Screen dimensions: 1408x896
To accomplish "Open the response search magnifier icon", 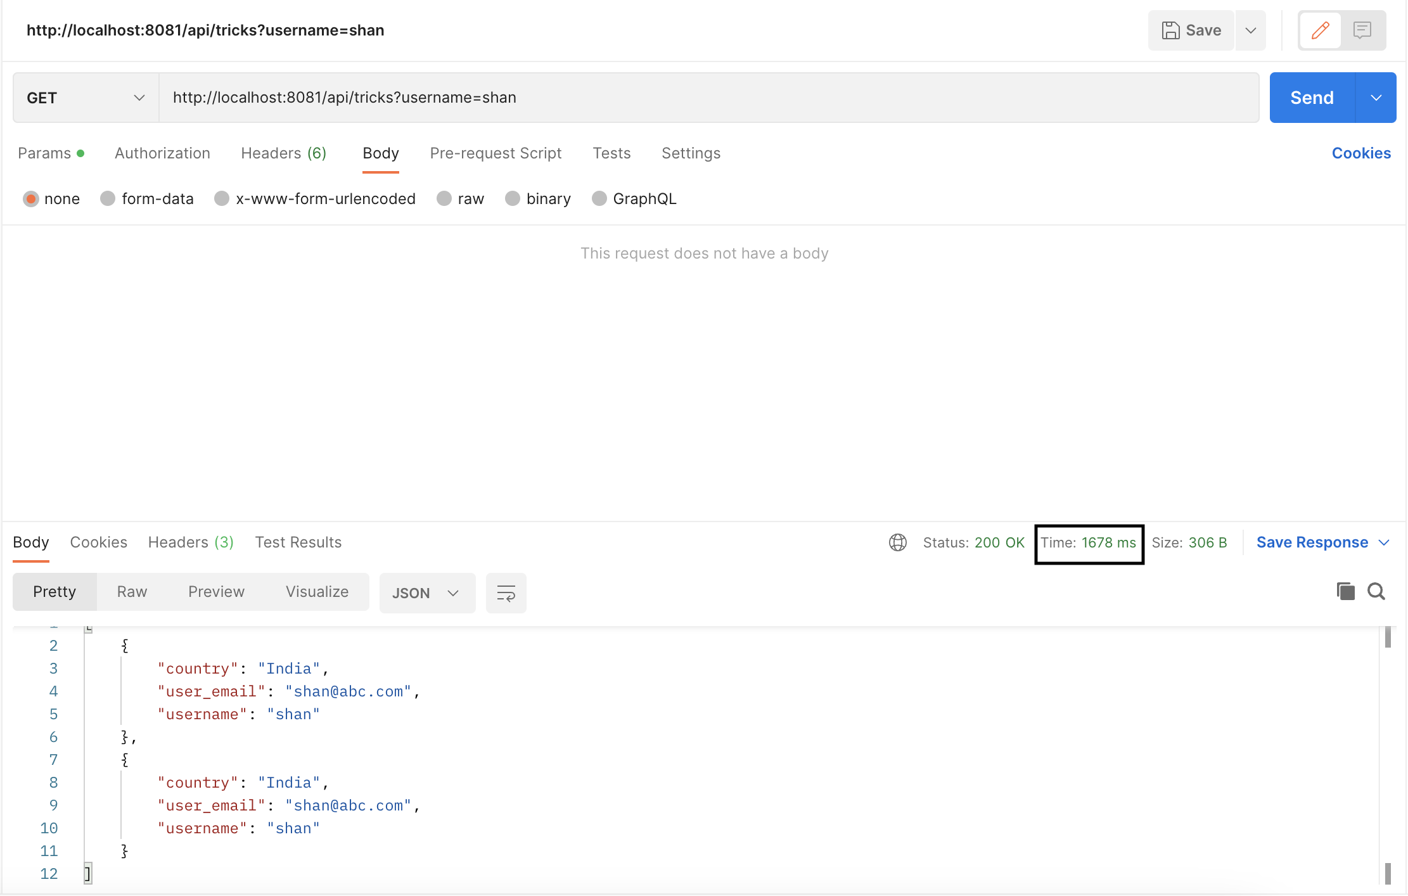I will [1376, 591].
